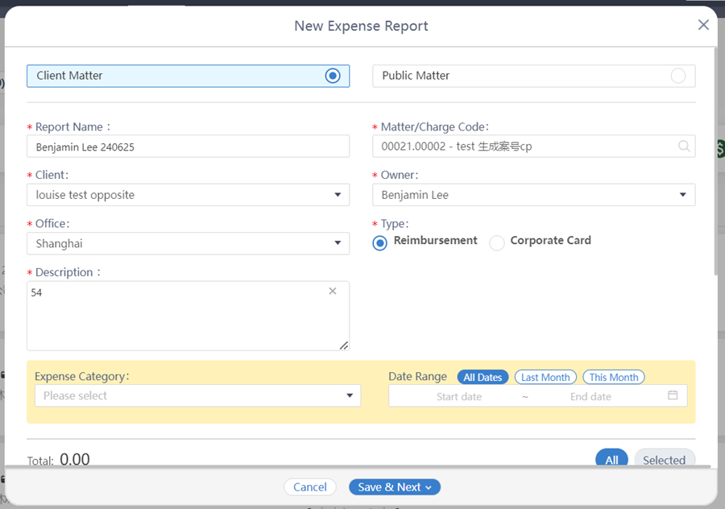Click the Report Name input field
The image size is (725, 509).
click(188, 147)
